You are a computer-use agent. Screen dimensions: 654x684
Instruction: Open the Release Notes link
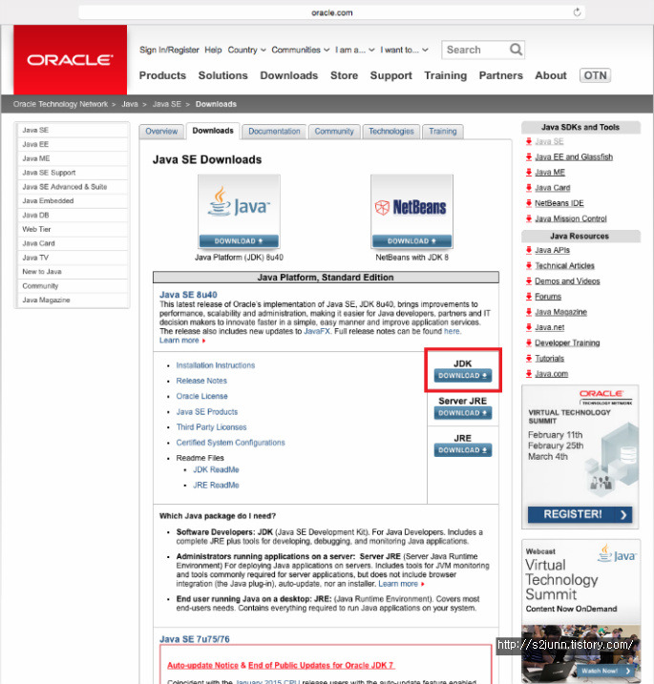(x=201, y=381)
